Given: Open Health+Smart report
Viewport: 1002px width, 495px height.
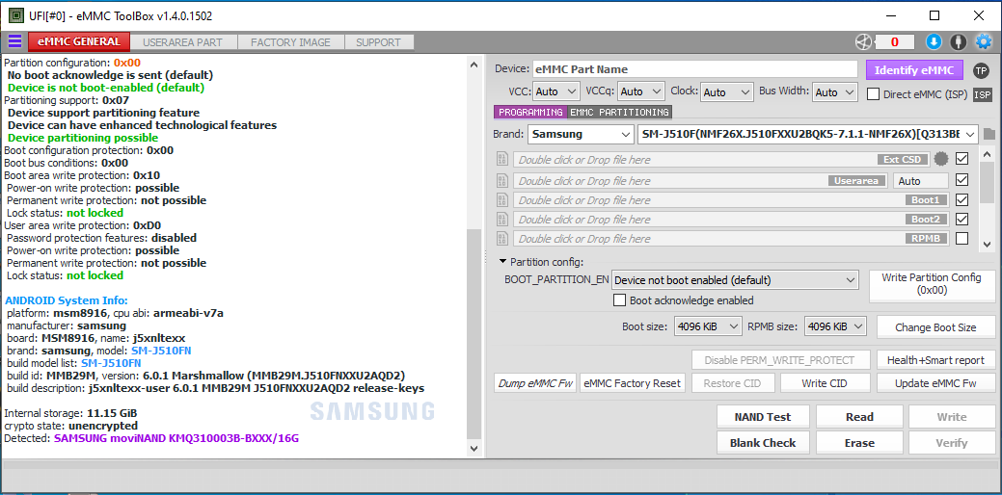Looking at the screenshot, I should pyautogui.click(x=935, y=360).
